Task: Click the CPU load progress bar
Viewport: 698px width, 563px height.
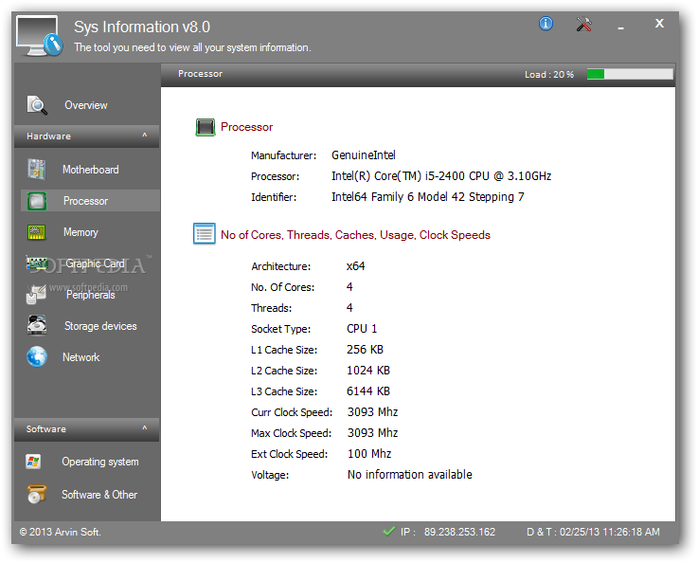Action: pyautogui.click(x=630, y=74)
